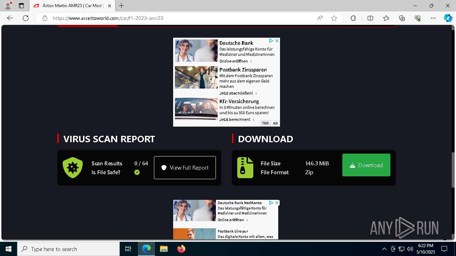Open Settings and more ellipsis menu
This screenshot has width=456, height=256.
tap(433, 18)
